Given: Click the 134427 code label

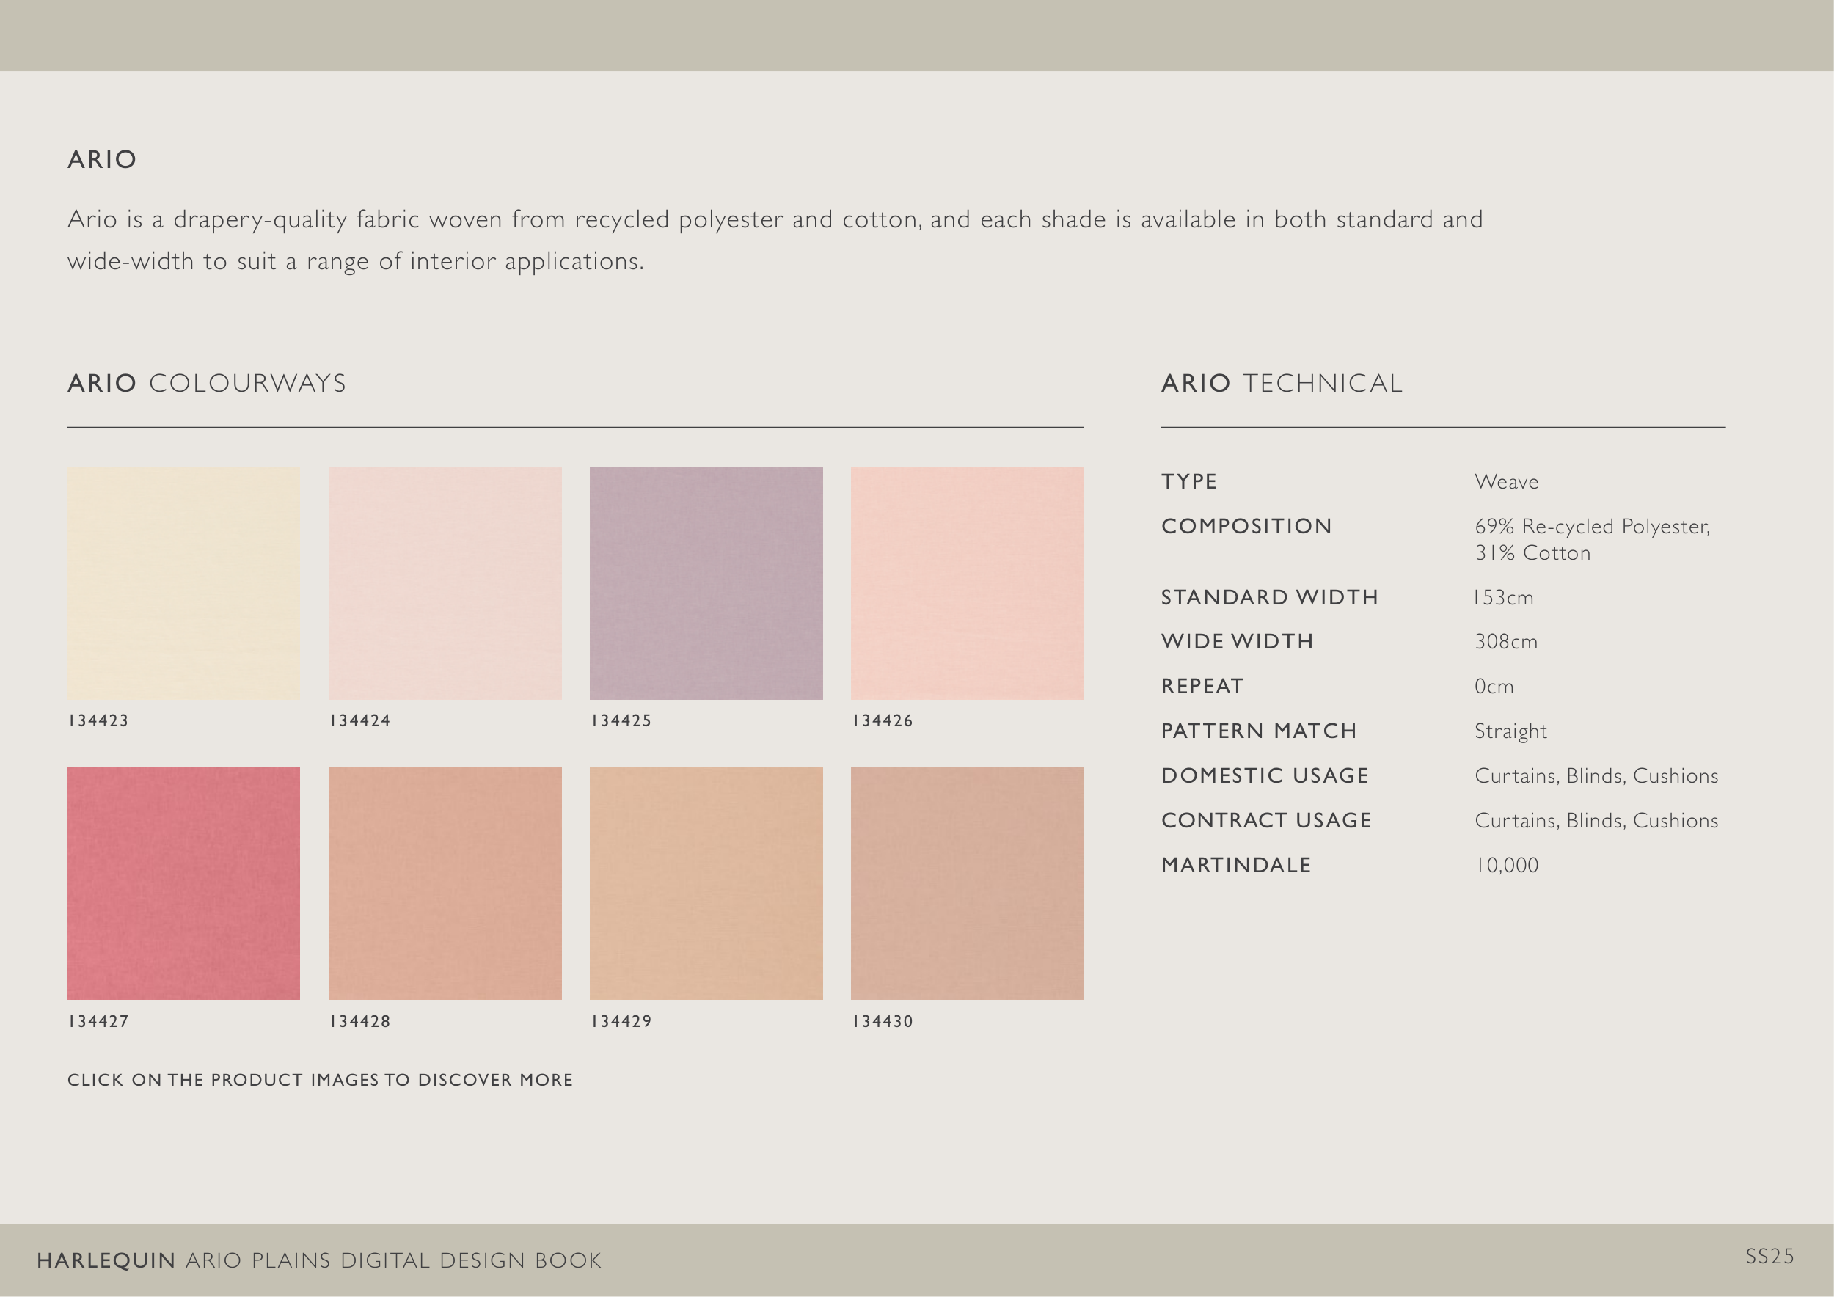Looking at the screenshot, I should [x=98, y=1020].
